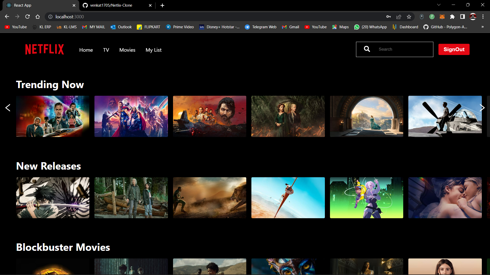This screenshot has height=275, width=490.
Task: Open the Dashboard bookmark
Action: coord(405,27)
